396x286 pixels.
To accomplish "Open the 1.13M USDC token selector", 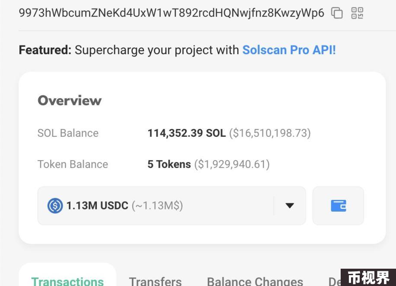I will [x=172, y=206].
